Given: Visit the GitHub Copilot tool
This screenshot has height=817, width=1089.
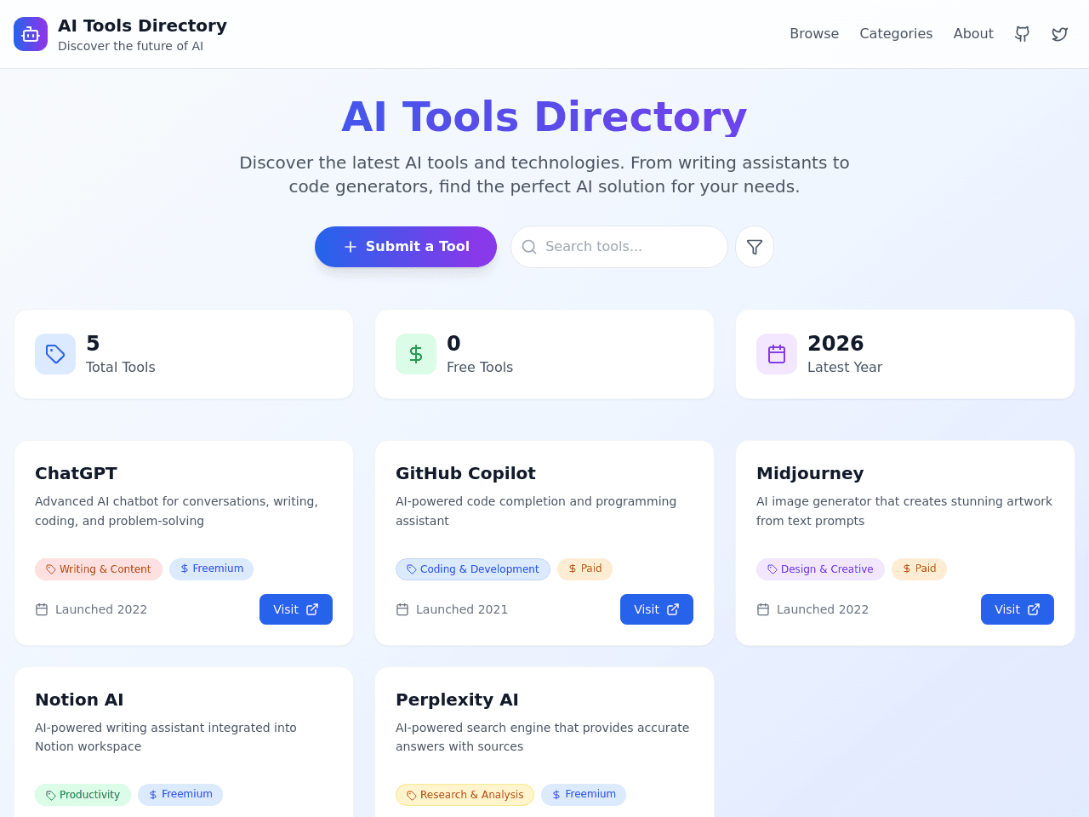Looking at the screenshot, I should point(657,609).
